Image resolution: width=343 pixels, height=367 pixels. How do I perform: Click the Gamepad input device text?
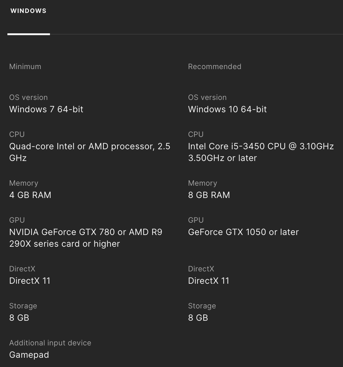pyautogui.click(x=29, y=355)
